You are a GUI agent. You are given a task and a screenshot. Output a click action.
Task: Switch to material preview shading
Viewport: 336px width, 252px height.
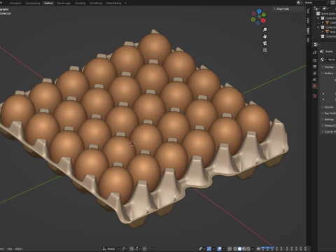tap(244, 248)
